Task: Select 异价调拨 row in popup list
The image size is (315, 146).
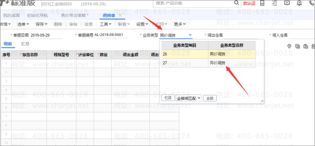Action: [x=208, y=63]
